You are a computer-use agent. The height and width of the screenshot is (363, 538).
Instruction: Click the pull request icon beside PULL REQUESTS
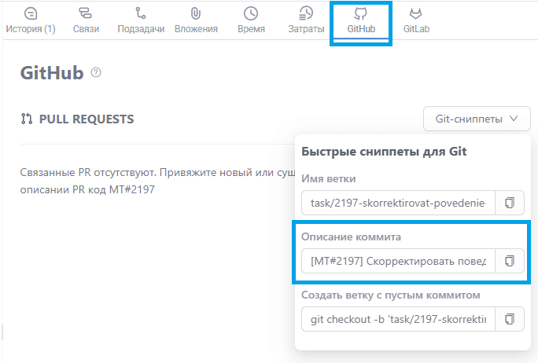pos(27,119)
